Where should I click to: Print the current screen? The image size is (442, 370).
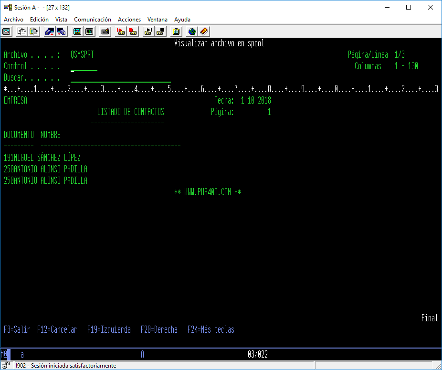pyautogui.click(x=176, y=32)
